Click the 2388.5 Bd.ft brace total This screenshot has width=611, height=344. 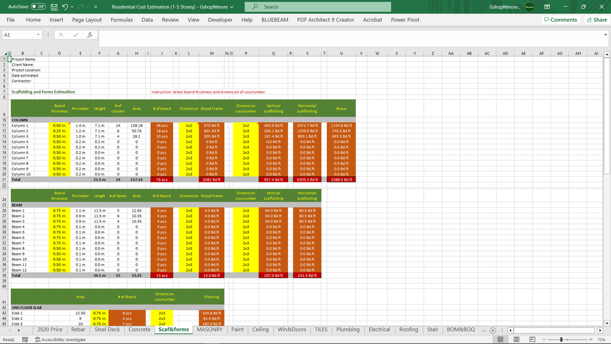[341, 179]
